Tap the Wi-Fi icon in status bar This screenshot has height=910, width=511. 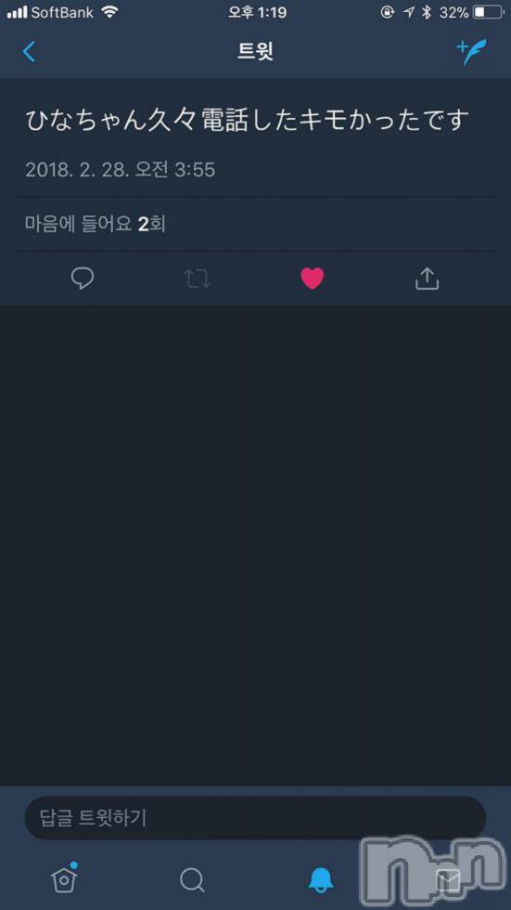coord(109,11)
